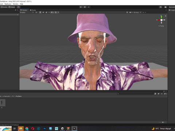This screenshot has width=175, height=131.
Task: Click Search by Type icon in Project
Action: [155, 94]
